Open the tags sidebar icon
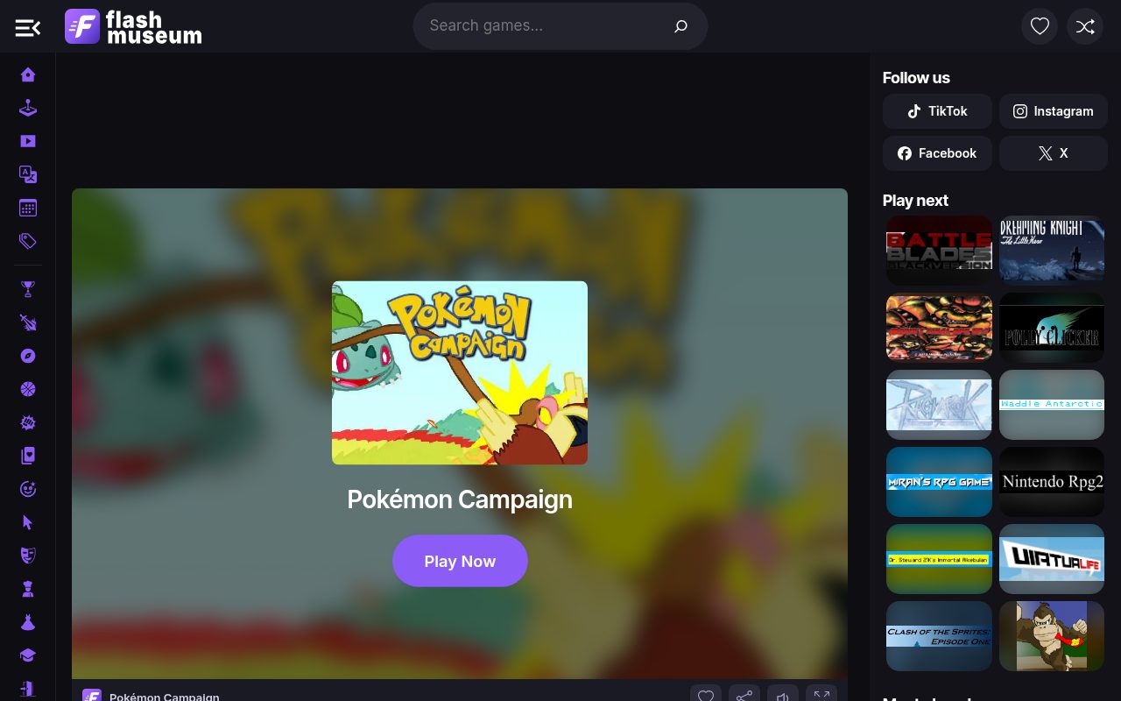 pos(28,241)
